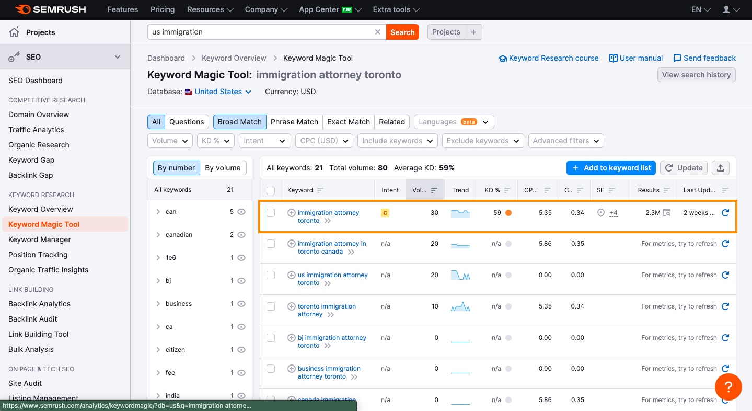Select the By volume tab

[223, 168]
